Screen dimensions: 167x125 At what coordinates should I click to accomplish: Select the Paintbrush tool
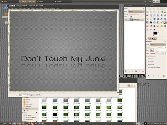click(x=165, y=22)
